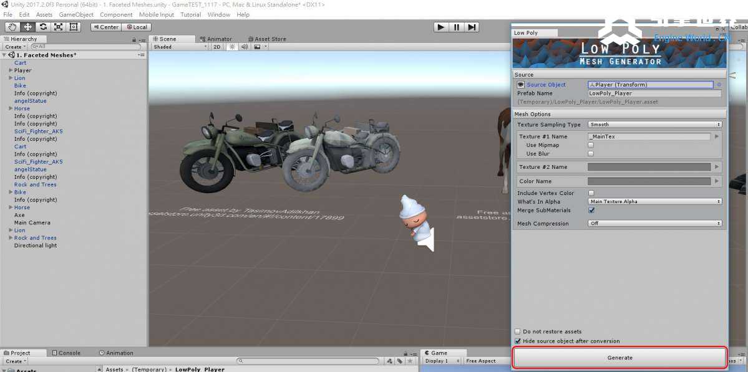Switch to the Asset Store tab

[267, 39]
